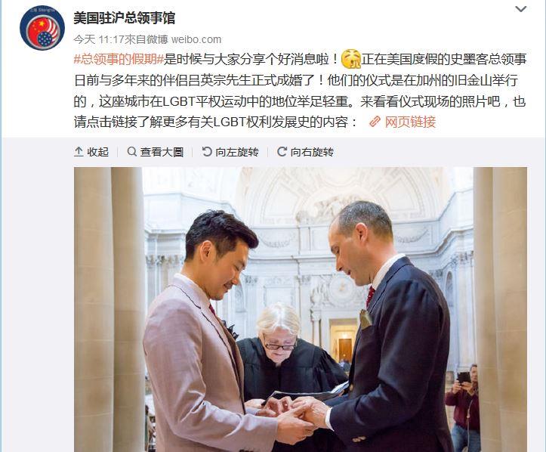Click the chain-link icon beside 网页链接
Viewport: 546px width, 452px height.
coord(375,122)
